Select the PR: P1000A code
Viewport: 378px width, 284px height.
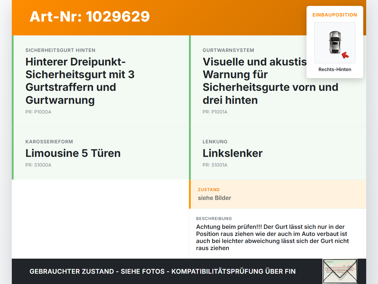coord(38,112)
